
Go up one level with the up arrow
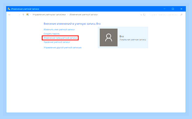pyautogui.click(x=23, y=15)
